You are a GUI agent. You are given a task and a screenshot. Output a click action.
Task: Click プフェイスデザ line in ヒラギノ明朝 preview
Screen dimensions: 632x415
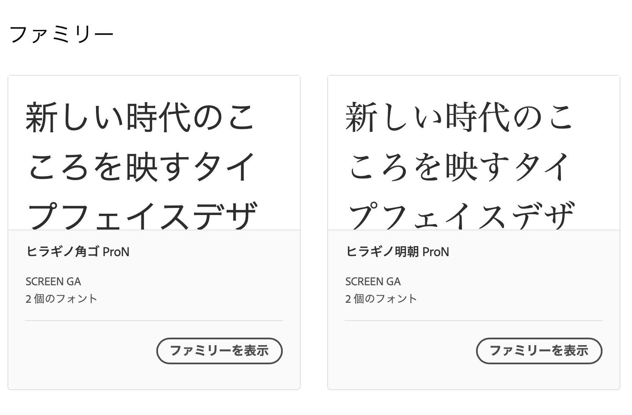click(x=462, y=215)
